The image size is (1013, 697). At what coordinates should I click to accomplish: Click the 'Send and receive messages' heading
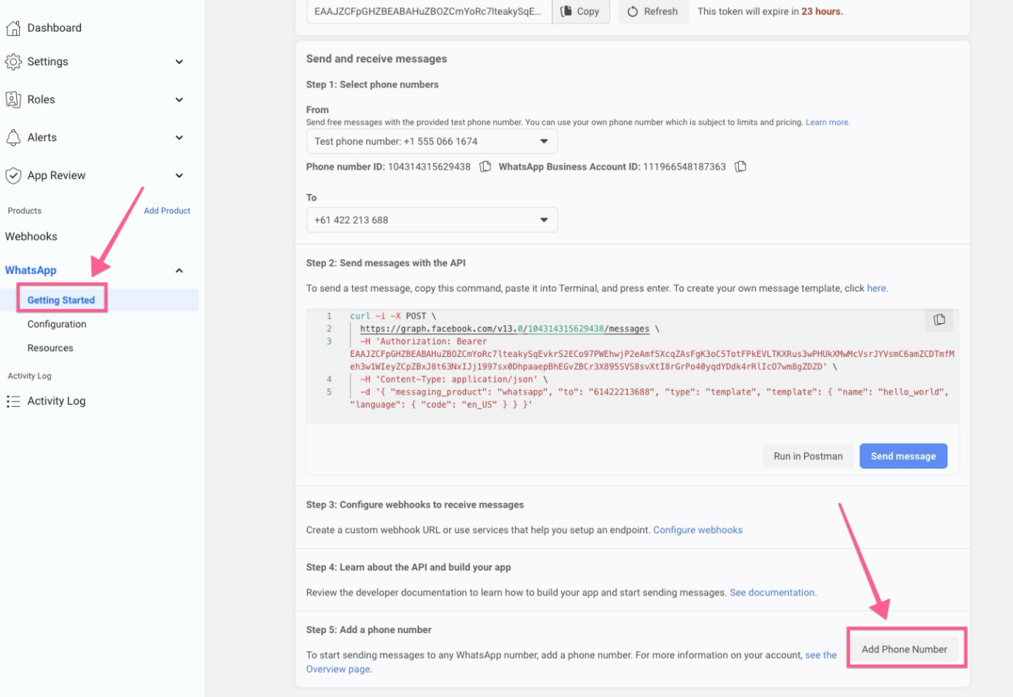tap(376, 59)
